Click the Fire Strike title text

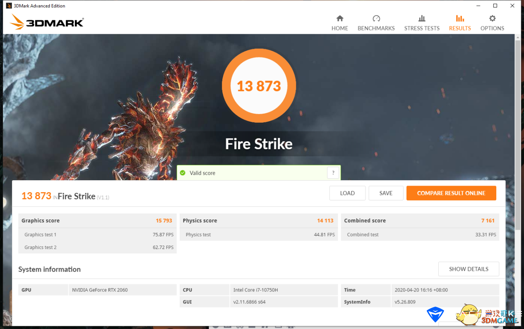pyautogui.click(x=259, y=144)
